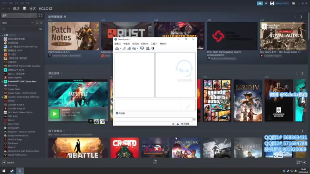Open Steam notifications inbox icon
The image size is (310, 174).
click(x=266, y=3)
